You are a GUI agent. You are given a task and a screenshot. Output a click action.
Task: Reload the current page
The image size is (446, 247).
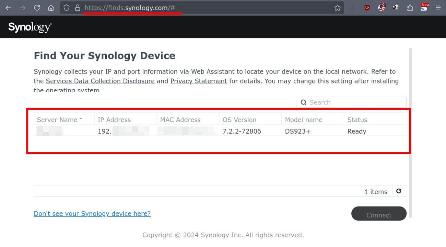(37, 8)
